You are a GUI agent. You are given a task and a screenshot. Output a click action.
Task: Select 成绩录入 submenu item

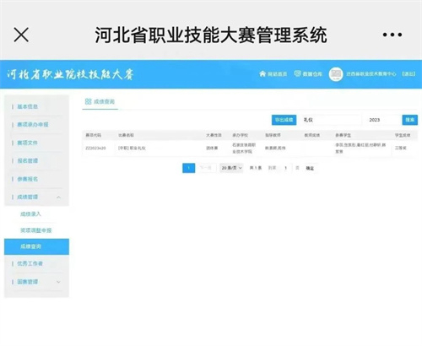(x=30, y=214)
